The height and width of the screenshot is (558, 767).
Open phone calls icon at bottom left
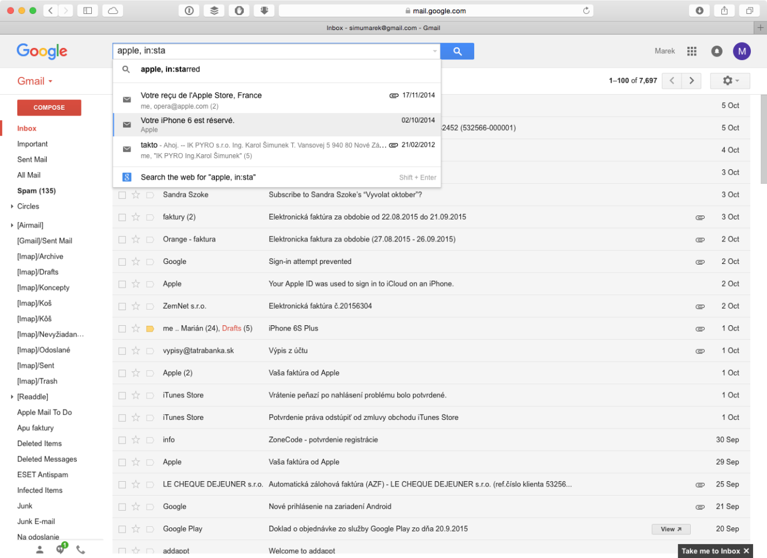(81, 550)
